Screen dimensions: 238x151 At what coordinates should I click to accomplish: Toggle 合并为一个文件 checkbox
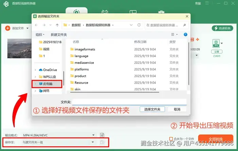[x=171, y=139]
